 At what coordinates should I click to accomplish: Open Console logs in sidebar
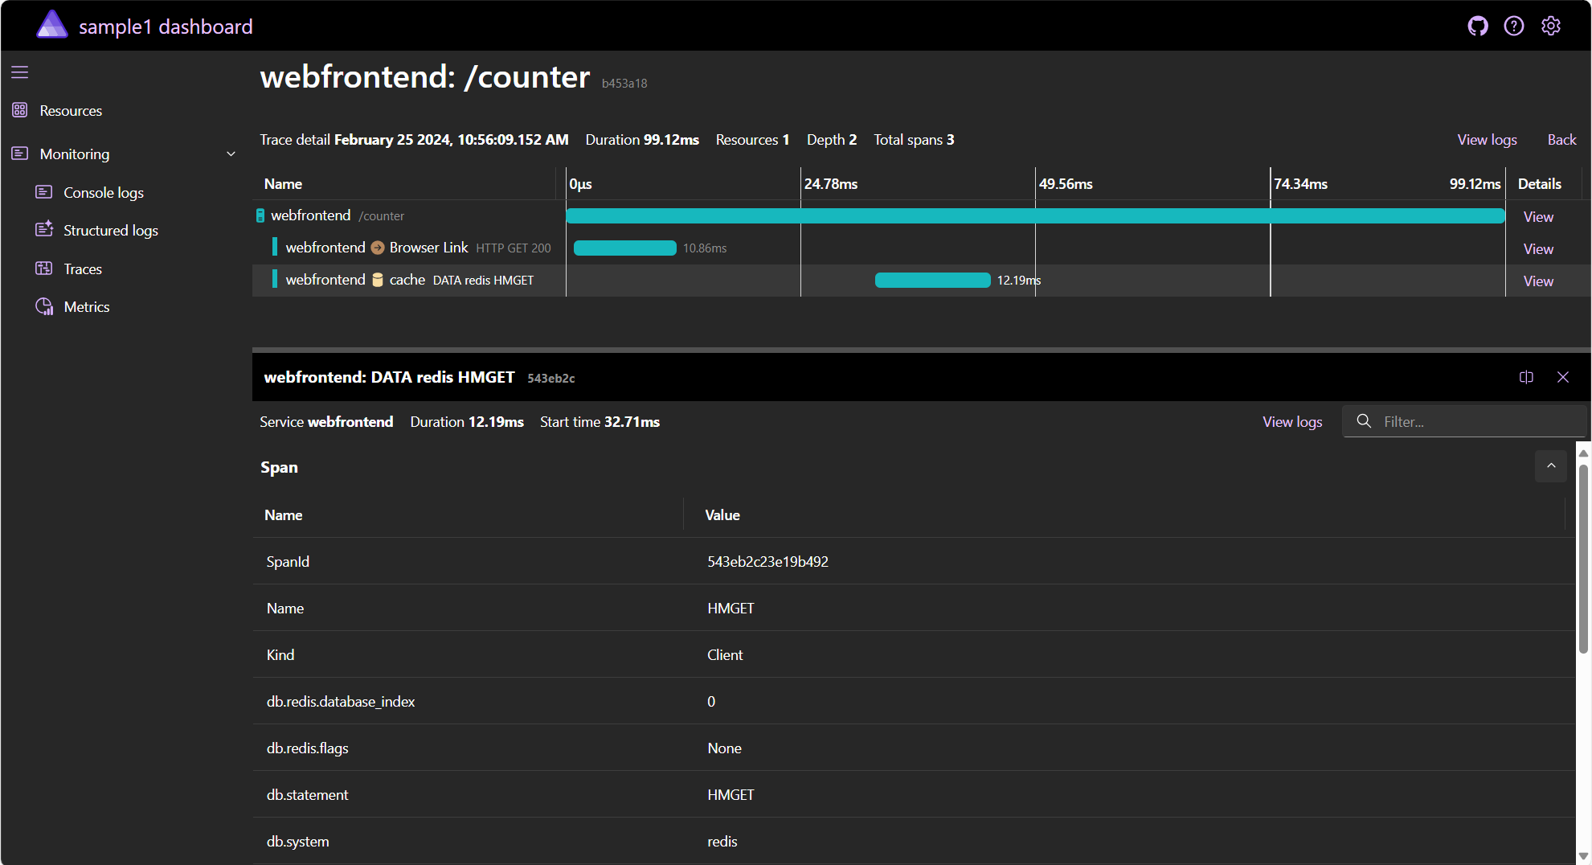[103, 192]
